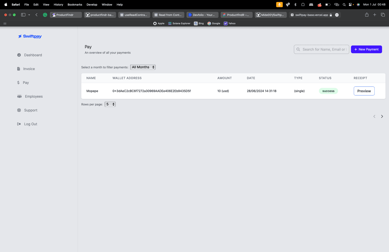Click the Spotlight search icon in menu bar
Image resolution: width=389 pixels, height=252 pixels.
click(344, 5)
